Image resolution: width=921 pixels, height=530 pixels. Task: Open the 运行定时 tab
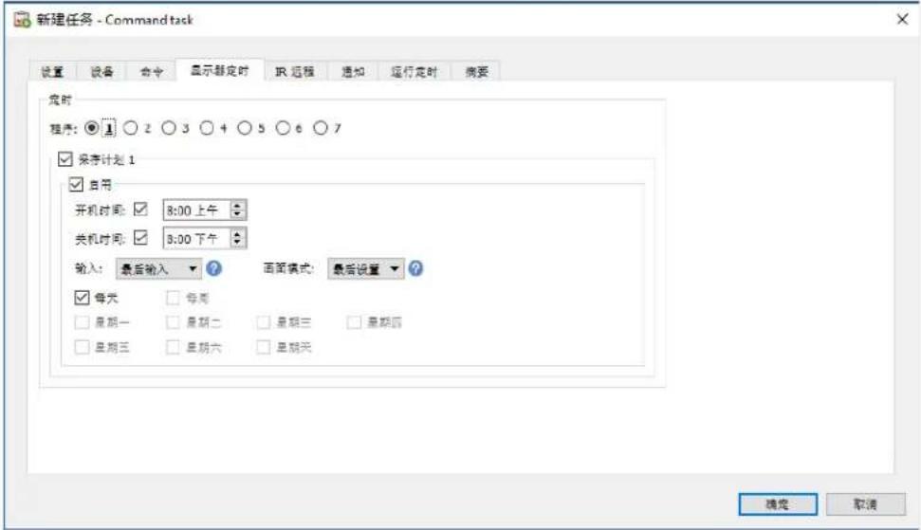[414, 72]
